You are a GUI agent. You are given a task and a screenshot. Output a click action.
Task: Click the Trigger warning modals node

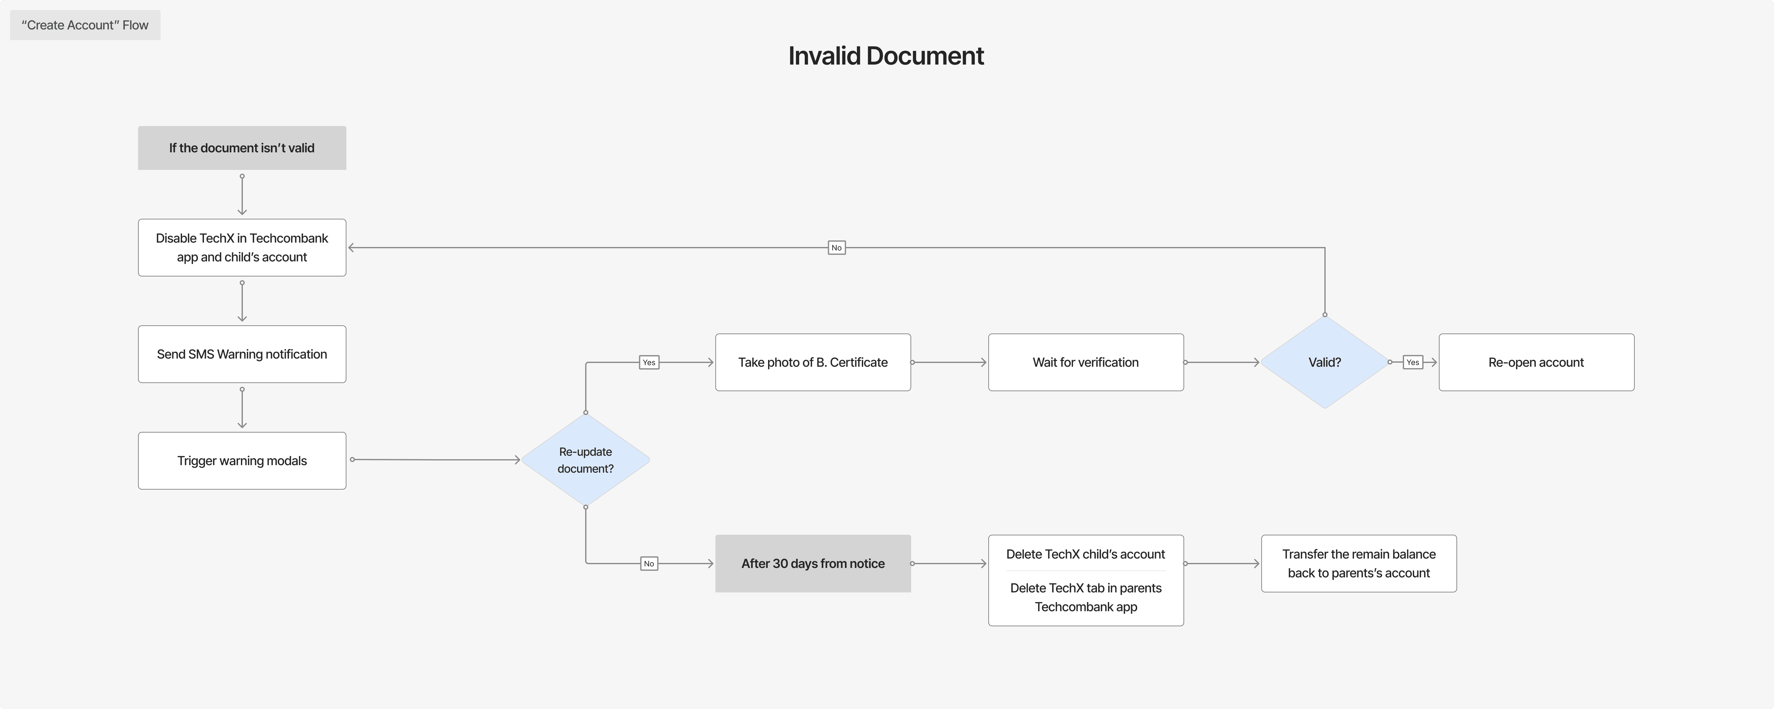[242, 461]
